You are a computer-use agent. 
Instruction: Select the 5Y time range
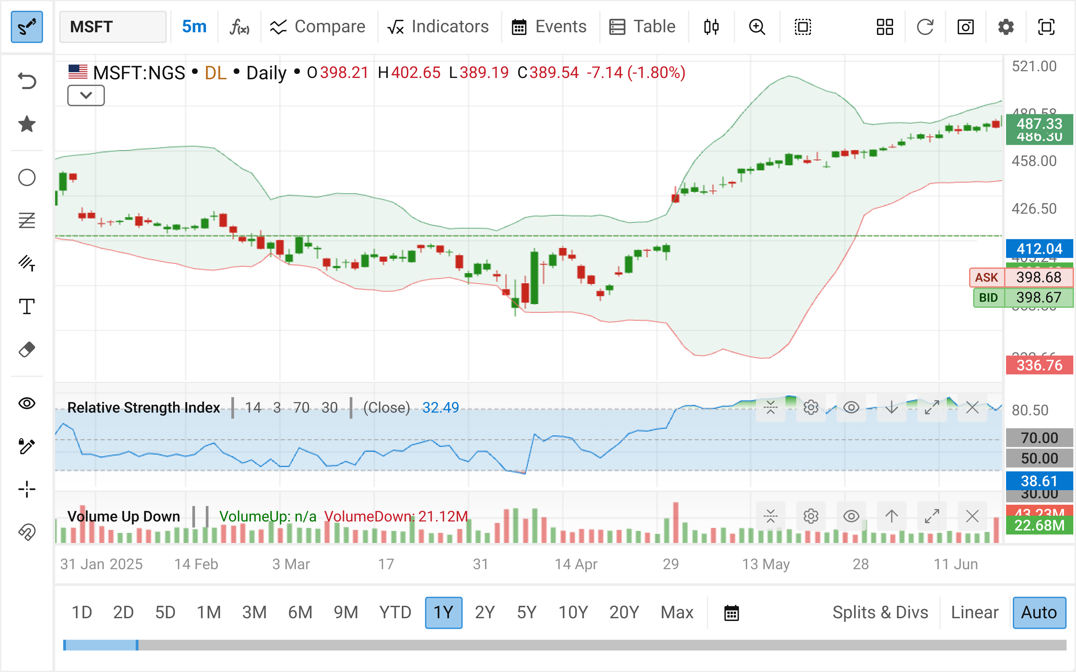(527, 613)
